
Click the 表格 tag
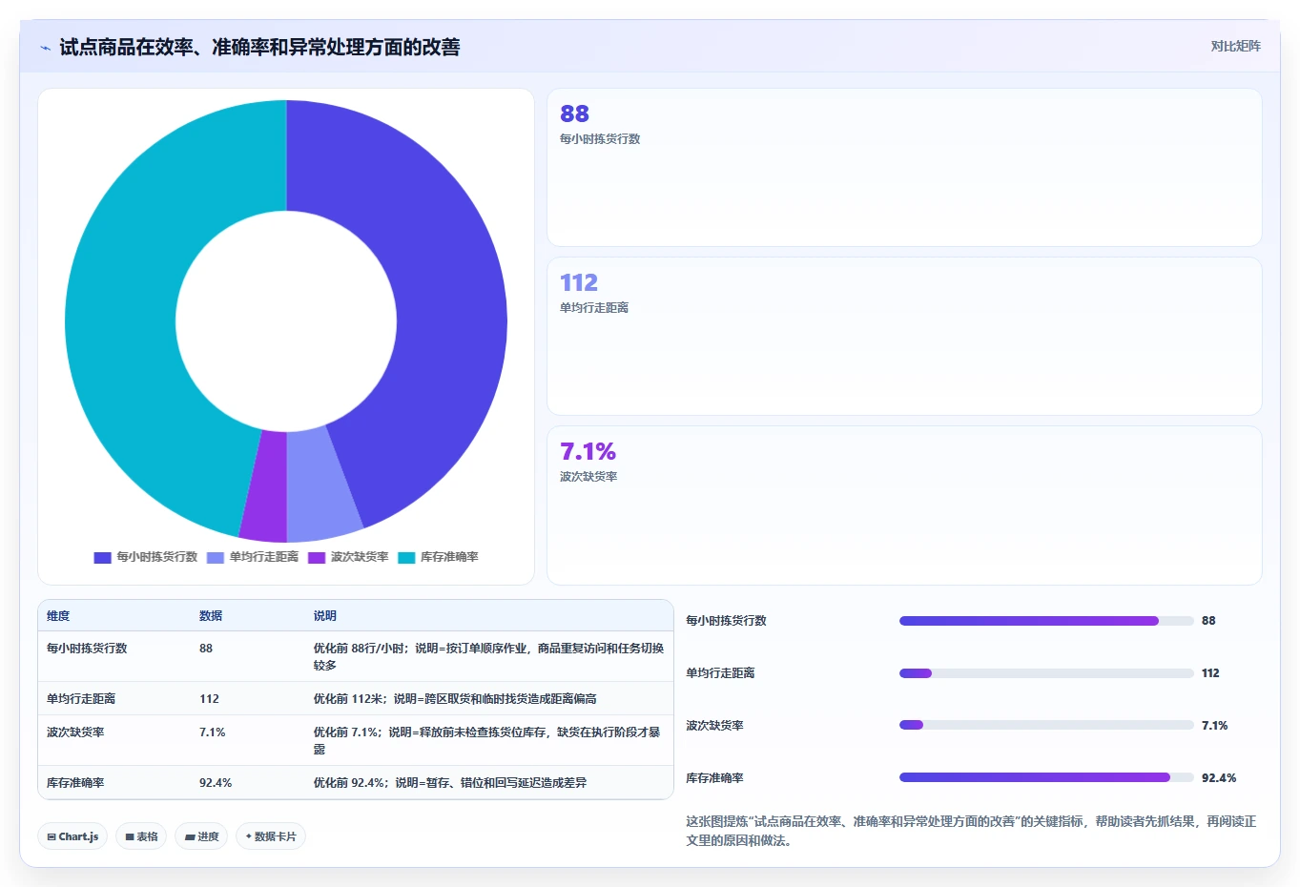point(141,836)
